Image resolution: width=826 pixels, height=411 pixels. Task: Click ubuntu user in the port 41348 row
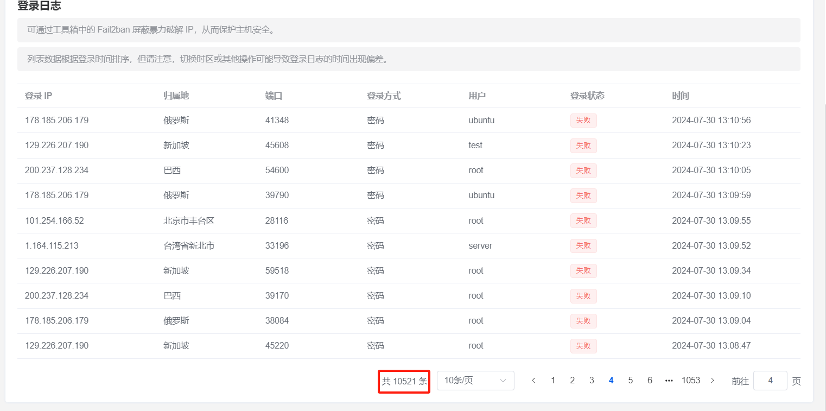[x=481, y=121]
